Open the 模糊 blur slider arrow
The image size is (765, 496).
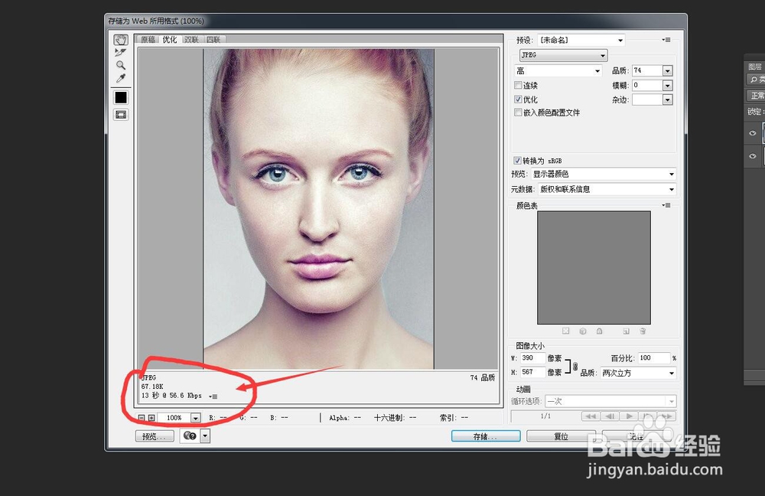point(668,86)
